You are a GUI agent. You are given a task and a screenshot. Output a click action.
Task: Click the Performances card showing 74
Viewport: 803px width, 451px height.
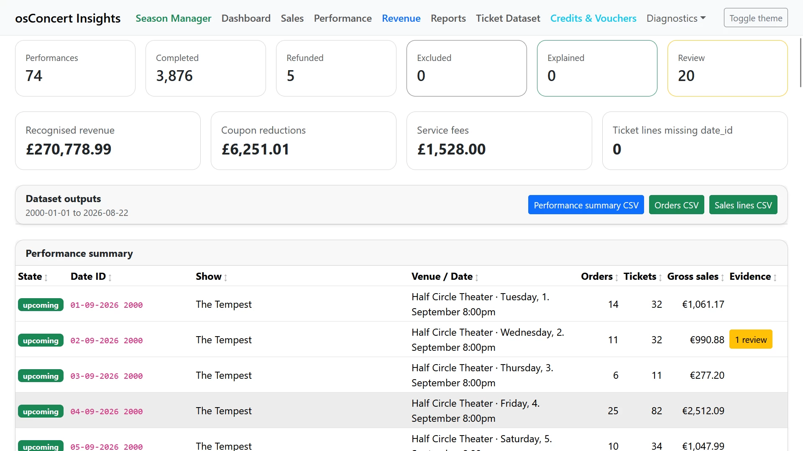tap(75, 68)
